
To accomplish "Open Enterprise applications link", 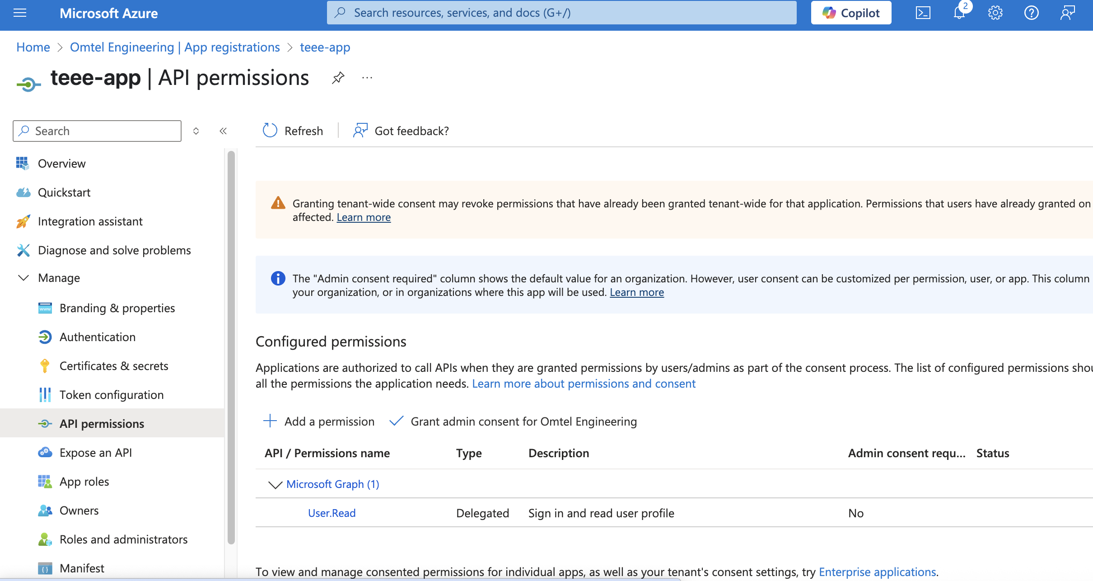I will pyautogui.click(x=877, y=572).
